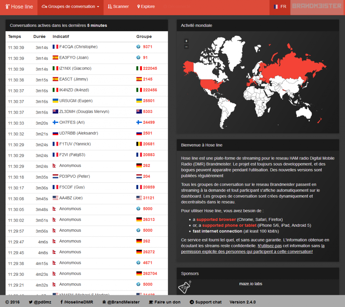Select the F5CDF (Guy) callsign

click(x=72, y=187)
